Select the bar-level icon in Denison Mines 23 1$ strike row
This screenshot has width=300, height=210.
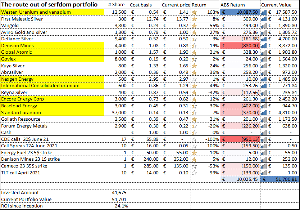264,159
